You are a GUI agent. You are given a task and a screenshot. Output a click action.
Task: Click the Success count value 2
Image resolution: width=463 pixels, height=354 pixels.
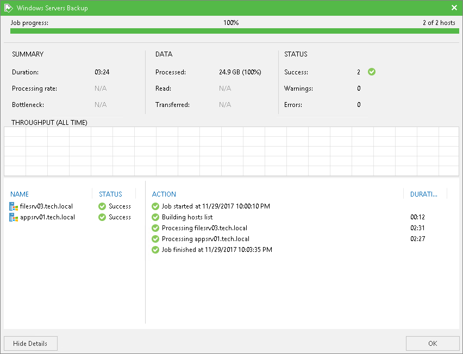(359, 72)
